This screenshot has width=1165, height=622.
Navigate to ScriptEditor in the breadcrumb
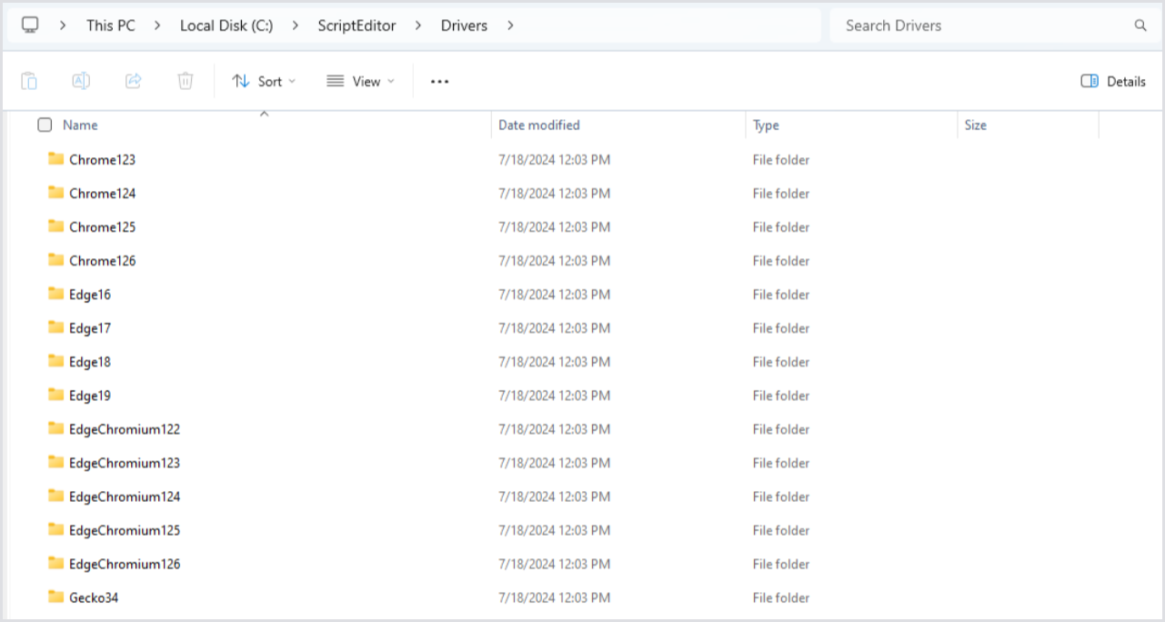click(357, 25)
